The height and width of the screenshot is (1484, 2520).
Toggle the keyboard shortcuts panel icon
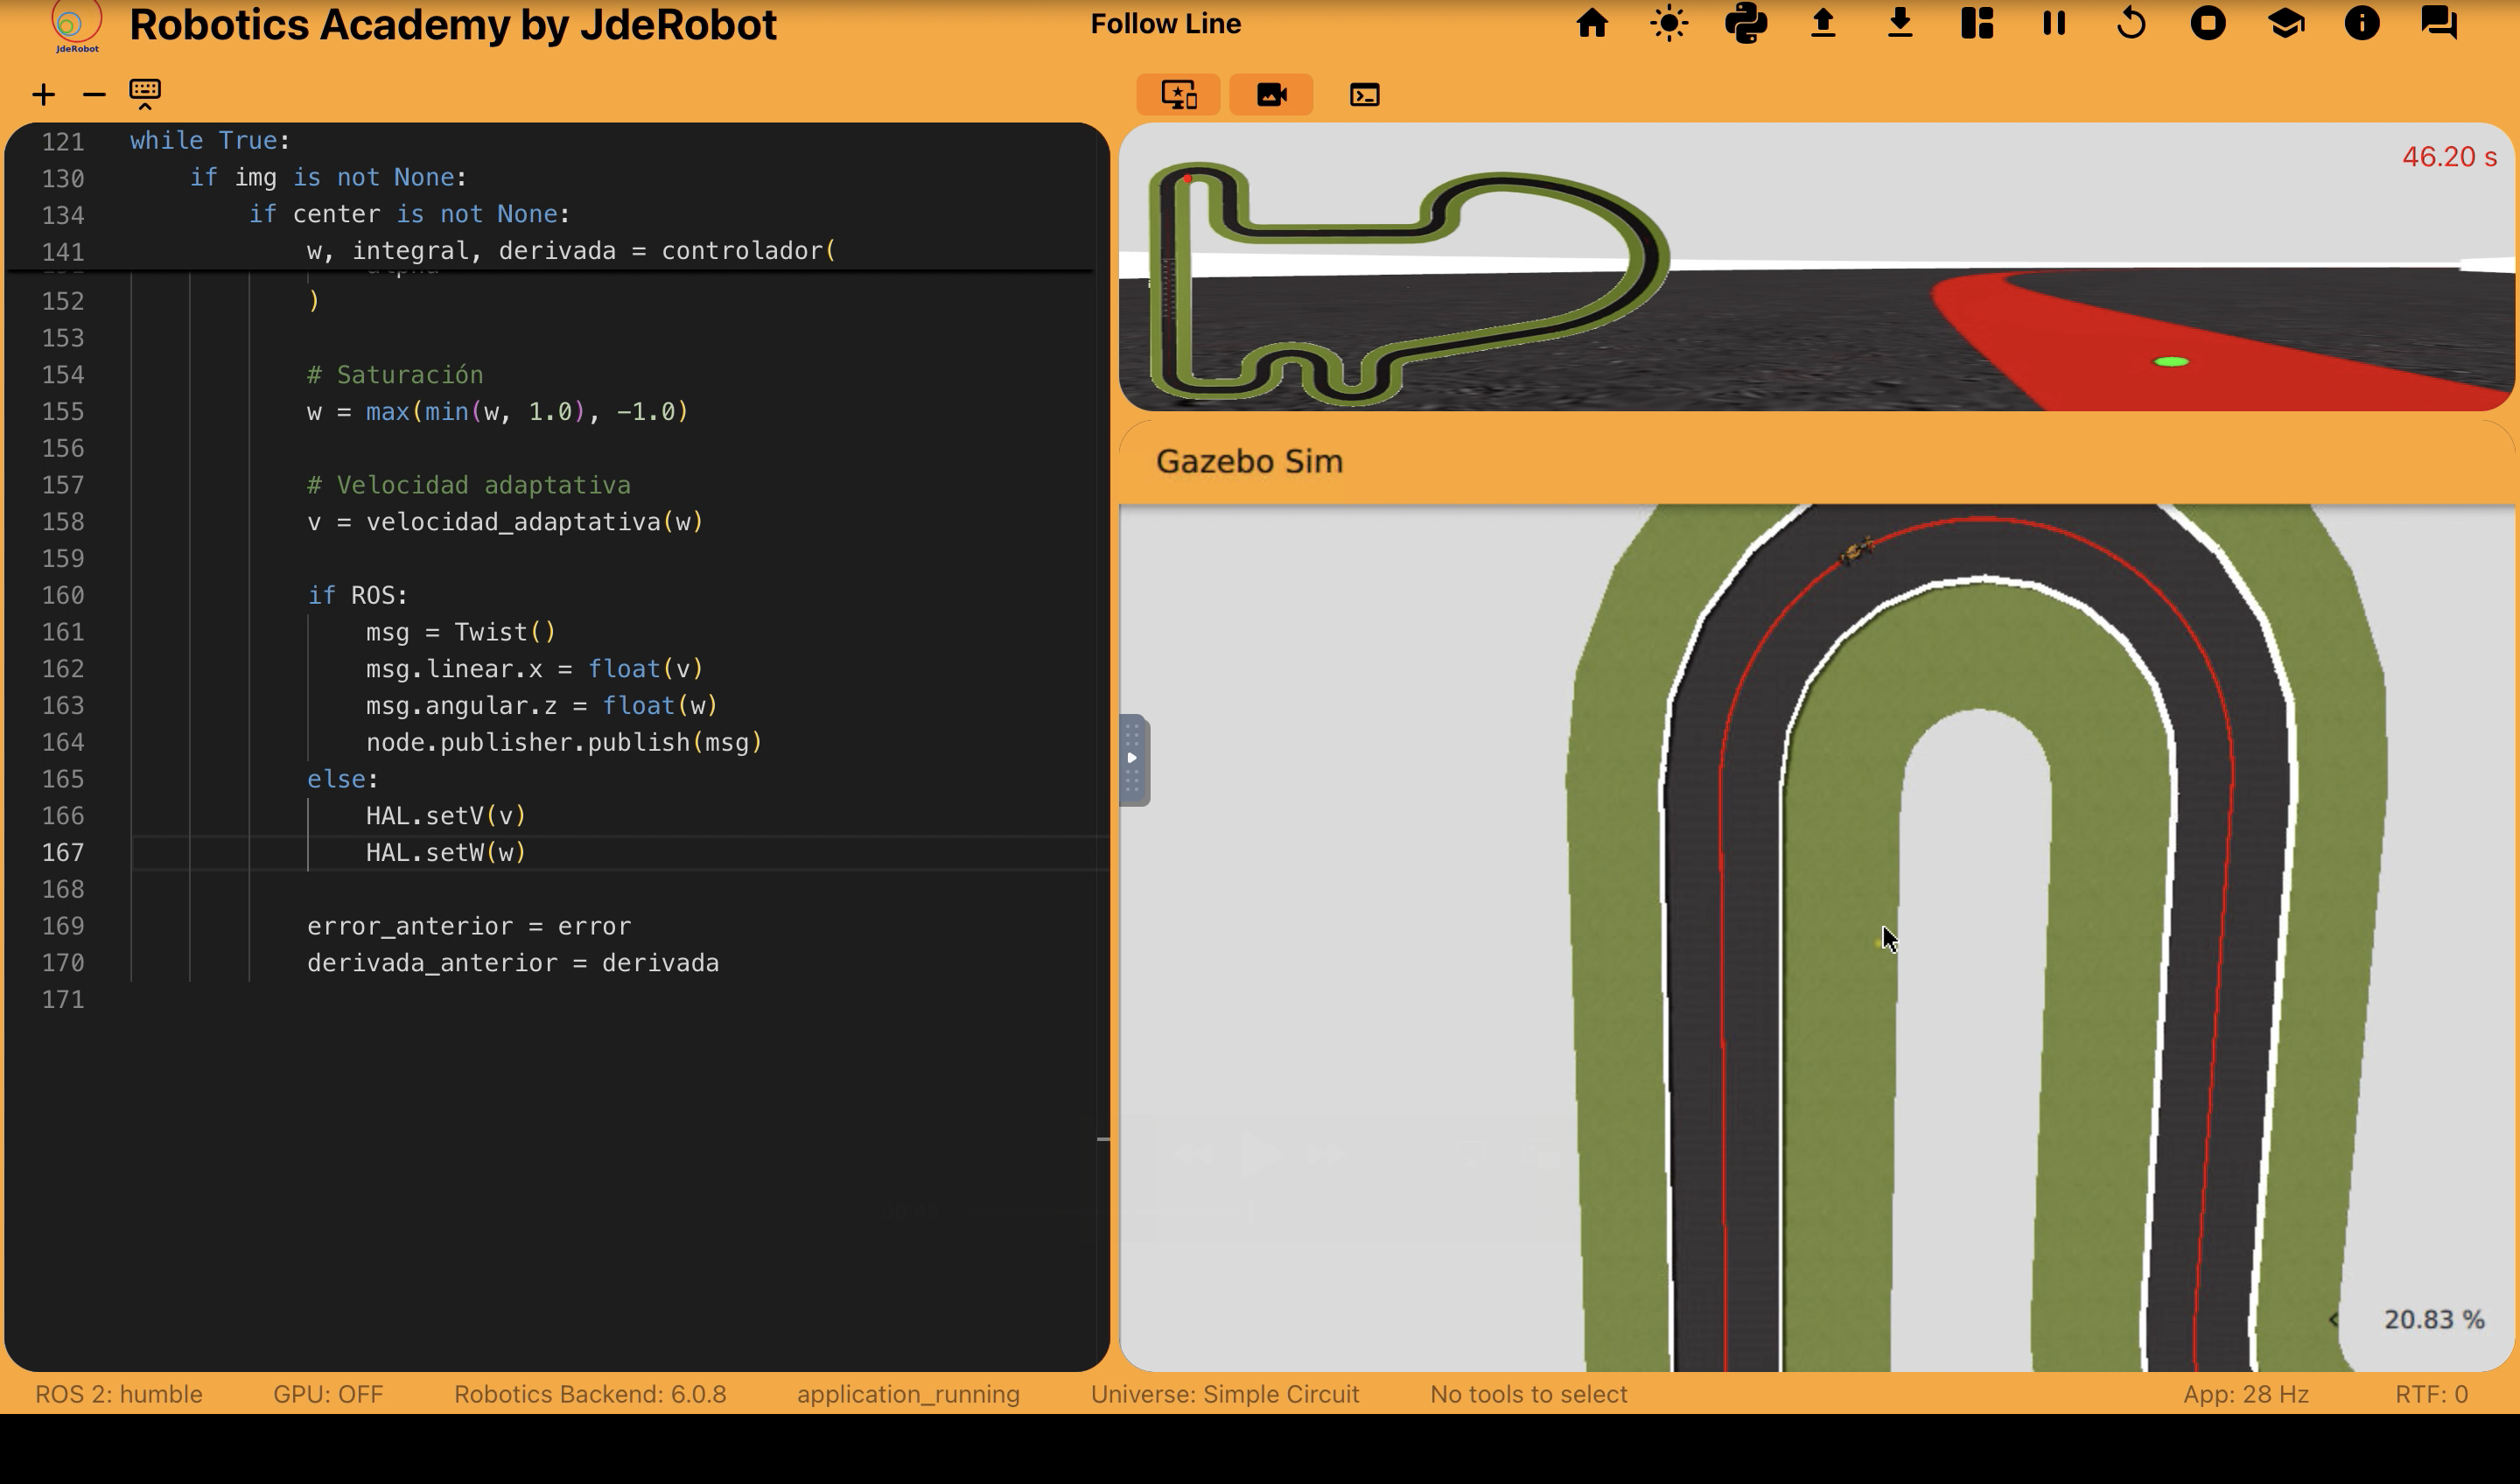pos(145,93)
